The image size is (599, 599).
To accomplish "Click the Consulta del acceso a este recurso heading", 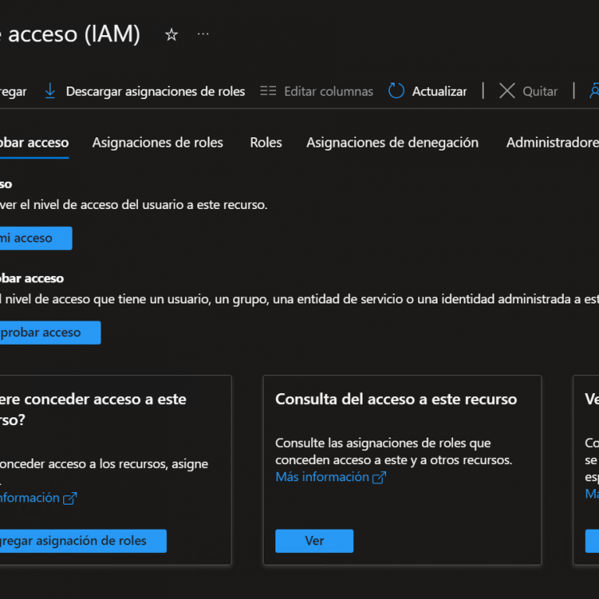I will point(395,399).
